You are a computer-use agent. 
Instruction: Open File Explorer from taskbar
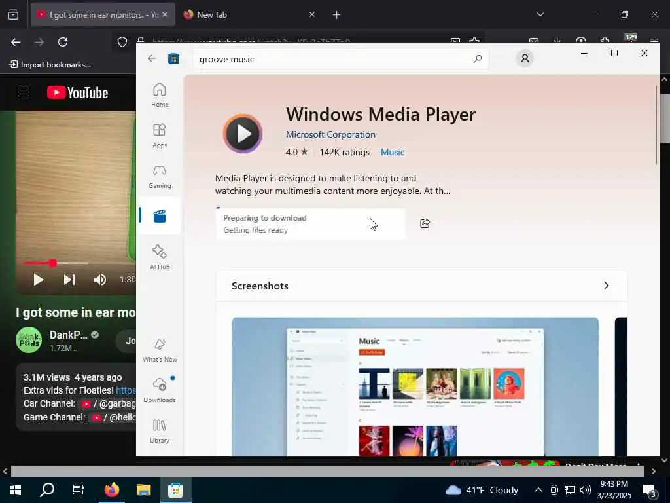[144, 490]
